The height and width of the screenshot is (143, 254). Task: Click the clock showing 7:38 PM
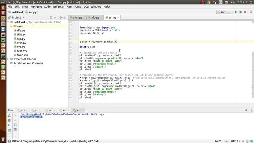(242, 2)
